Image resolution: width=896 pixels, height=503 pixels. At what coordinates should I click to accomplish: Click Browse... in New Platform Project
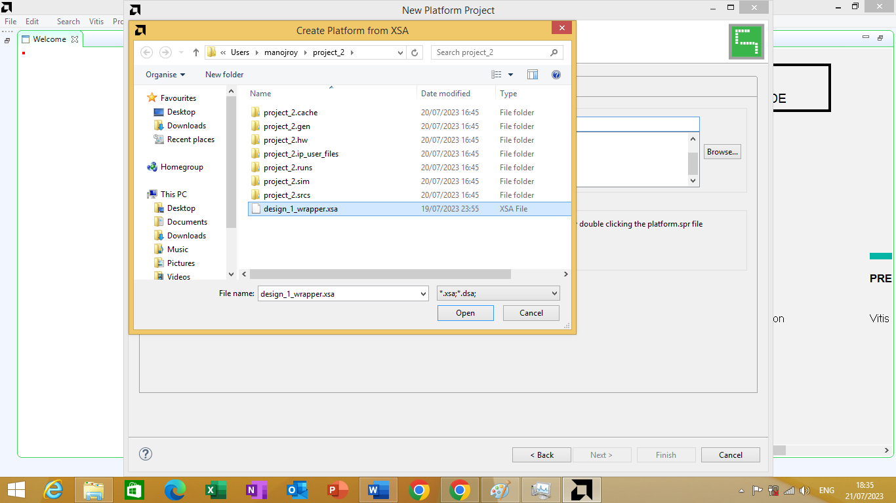coord(722,152)
